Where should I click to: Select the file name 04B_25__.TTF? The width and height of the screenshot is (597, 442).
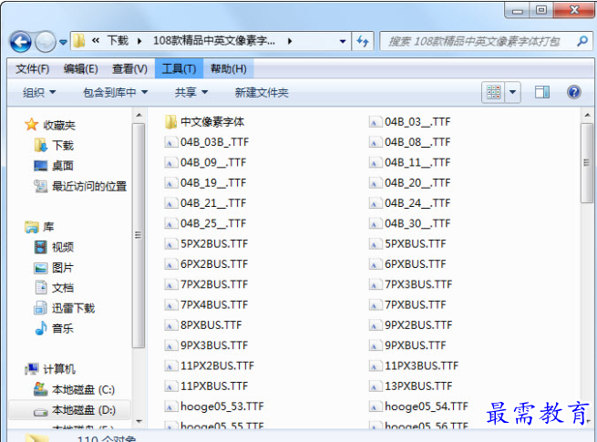(213, 223)
